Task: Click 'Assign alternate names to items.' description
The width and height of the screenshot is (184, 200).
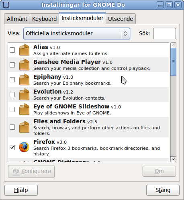Action: tap(71, 53)
